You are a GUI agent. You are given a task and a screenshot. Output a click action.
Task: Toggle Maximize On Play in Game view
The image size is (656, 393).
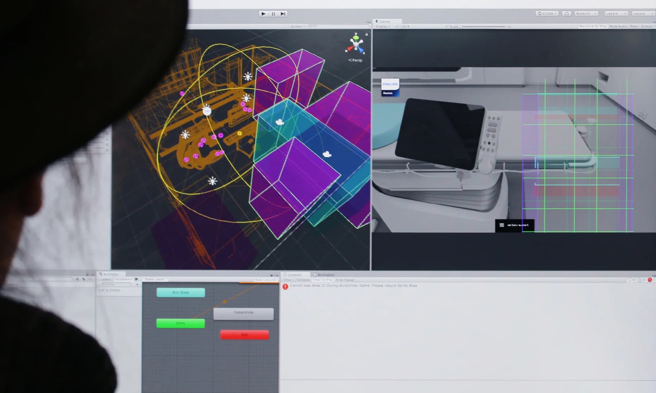pyautogui.click(x=593, y=26)
